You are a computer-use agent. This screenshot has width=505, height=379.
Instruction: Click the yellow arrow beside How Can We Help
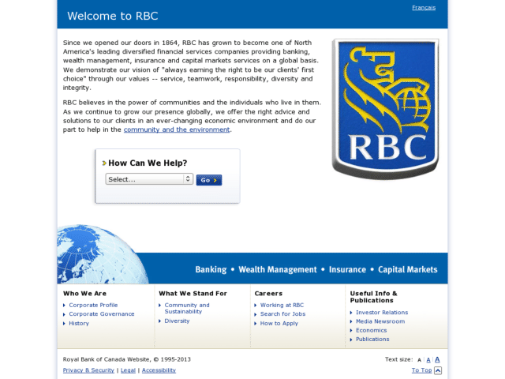coord(104,163)
